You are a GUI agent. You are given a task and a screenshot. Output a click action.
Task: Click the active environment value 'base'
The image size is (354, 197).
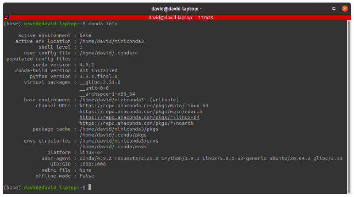click(x=85, y=35)
